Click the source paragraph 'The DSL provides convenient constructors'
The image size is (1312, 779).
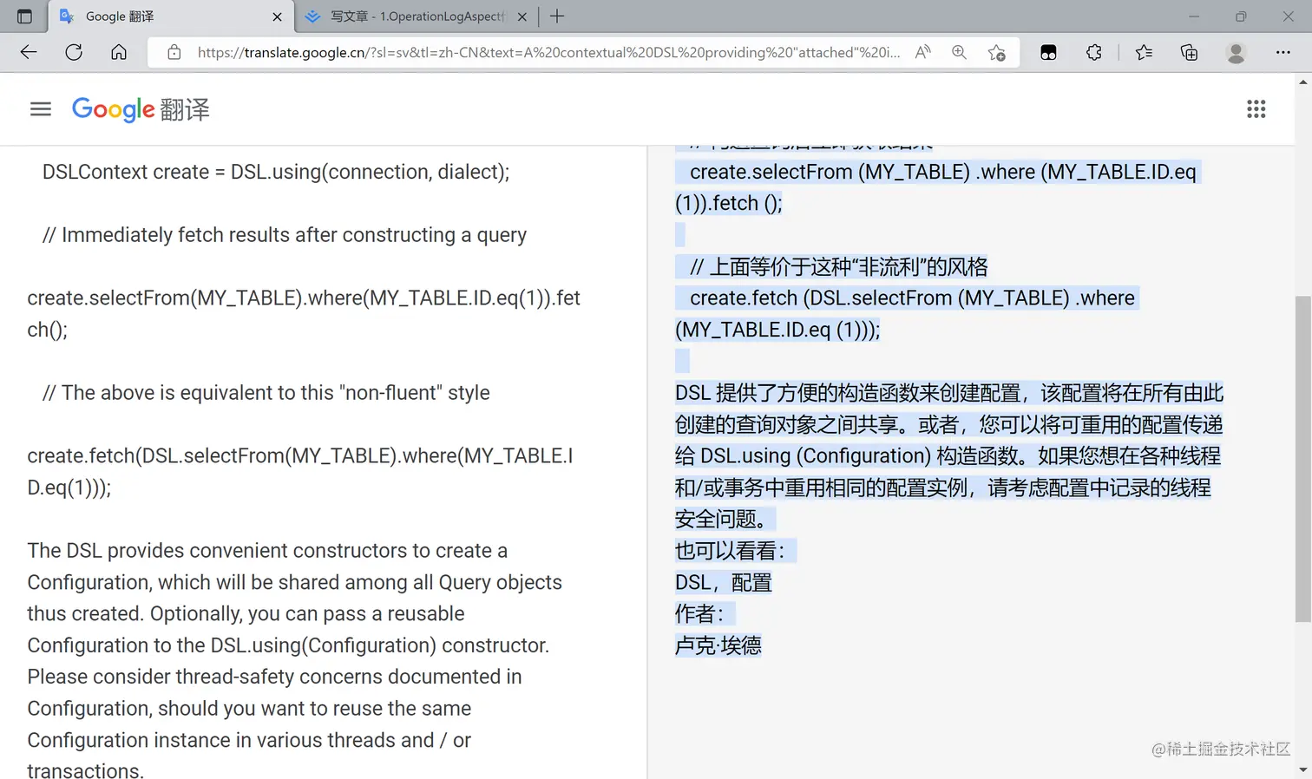tap(295, 661)
